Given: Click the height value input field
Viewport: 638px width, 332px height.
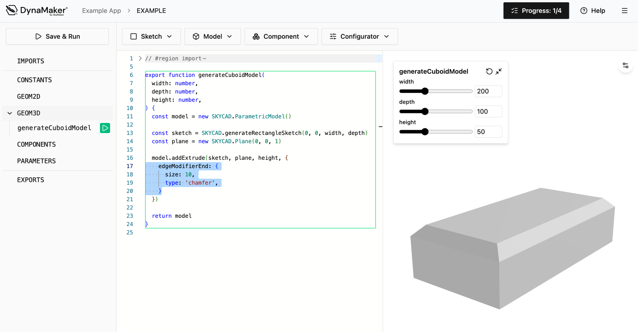Looking at the screenshot, I should (x=488, y=132).
